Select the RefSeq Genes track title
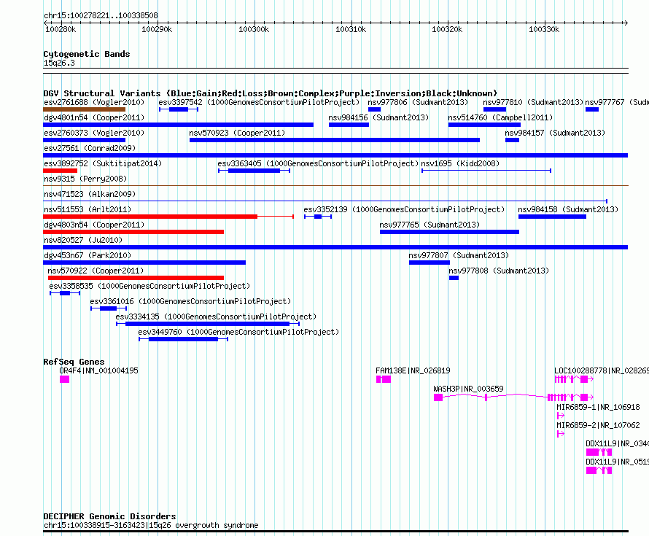649x536 pixels. pos(74,361)
